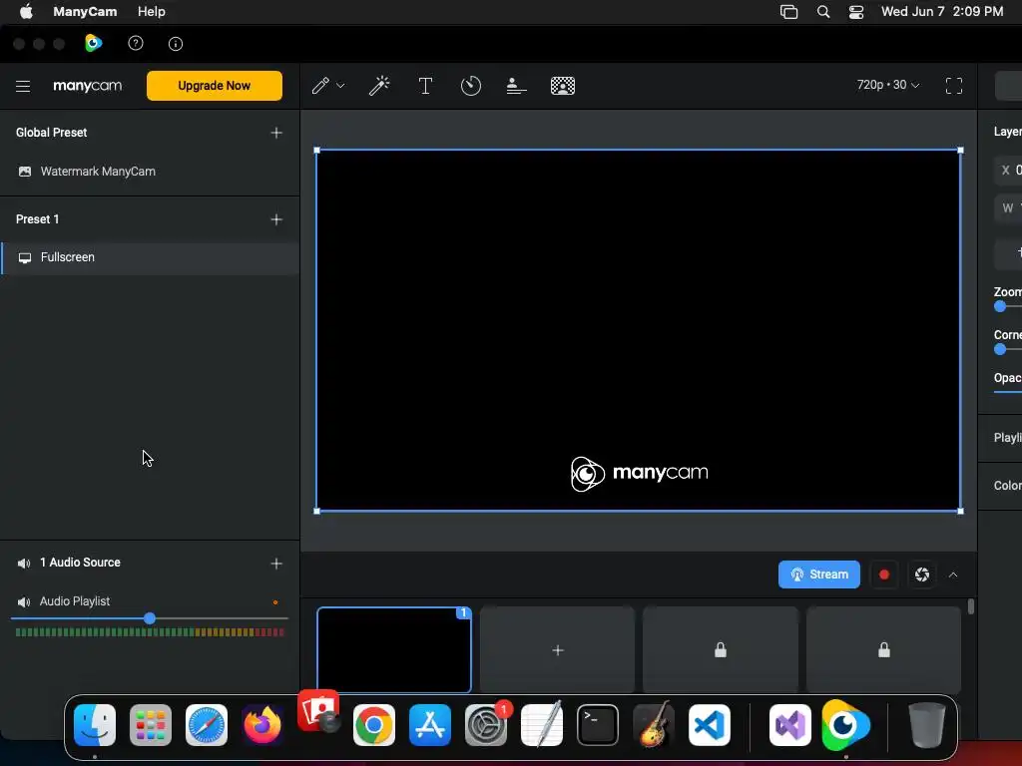Click the screen mirroring menu bar icon
This screenshot has height=766, width=1022.
point(788,12)
